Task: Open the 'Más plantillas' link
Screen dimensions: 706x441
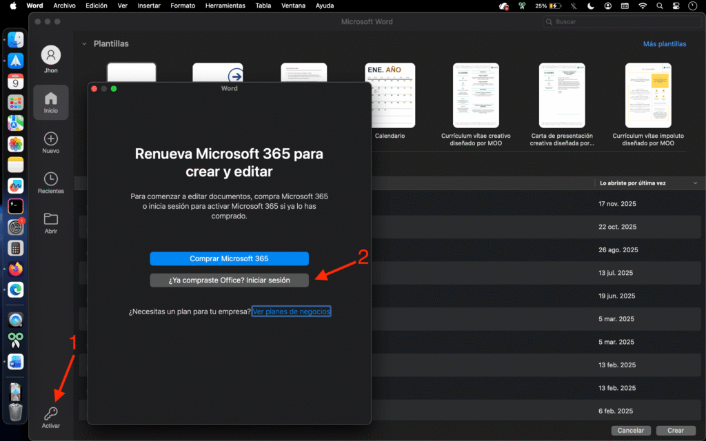Action: tap(664, 44)
